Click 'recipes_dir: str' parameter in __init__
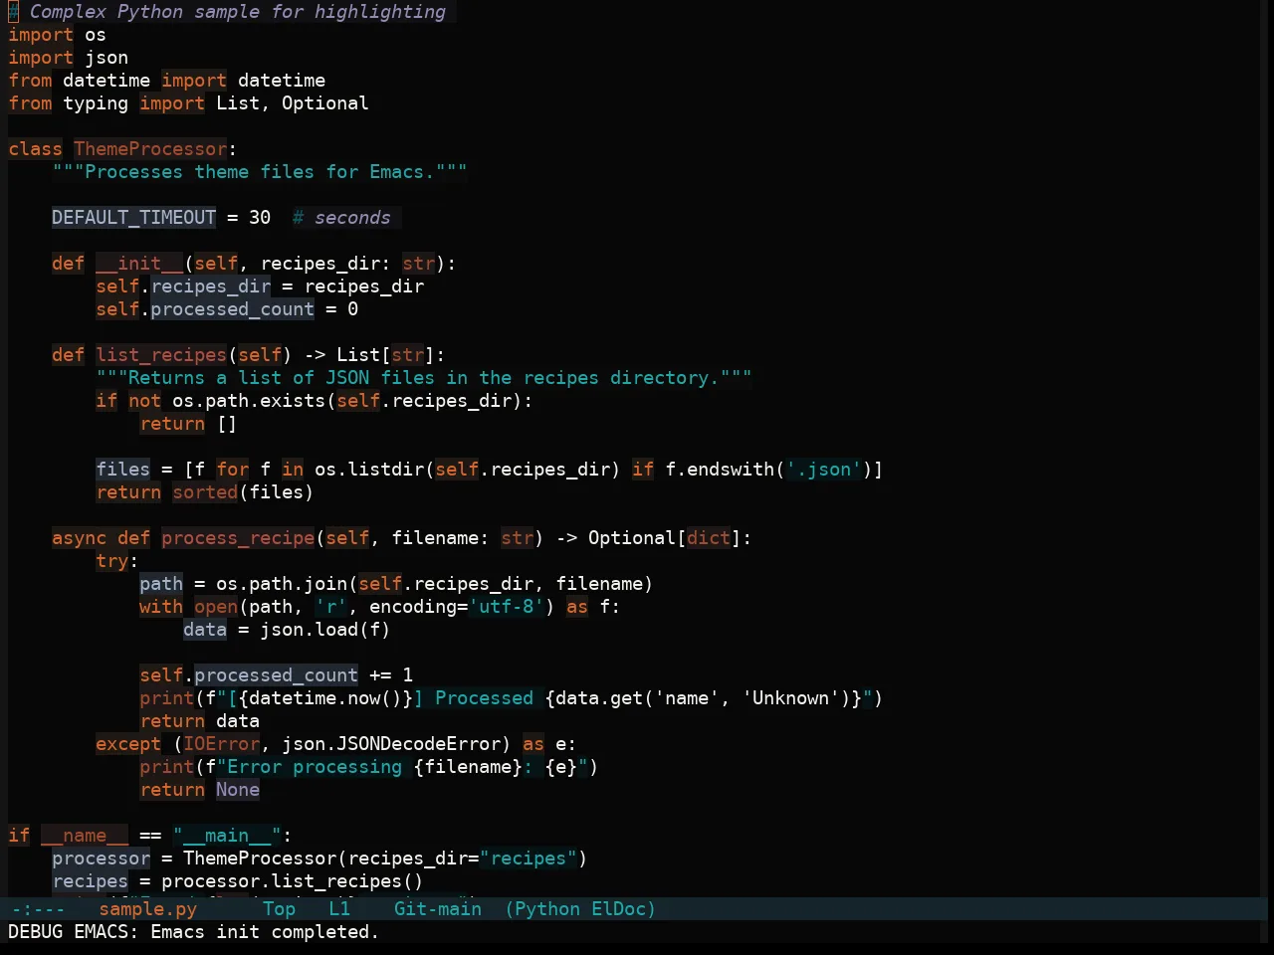Image resolution: width=1274 pixels, height=955 pixels. 348,264
